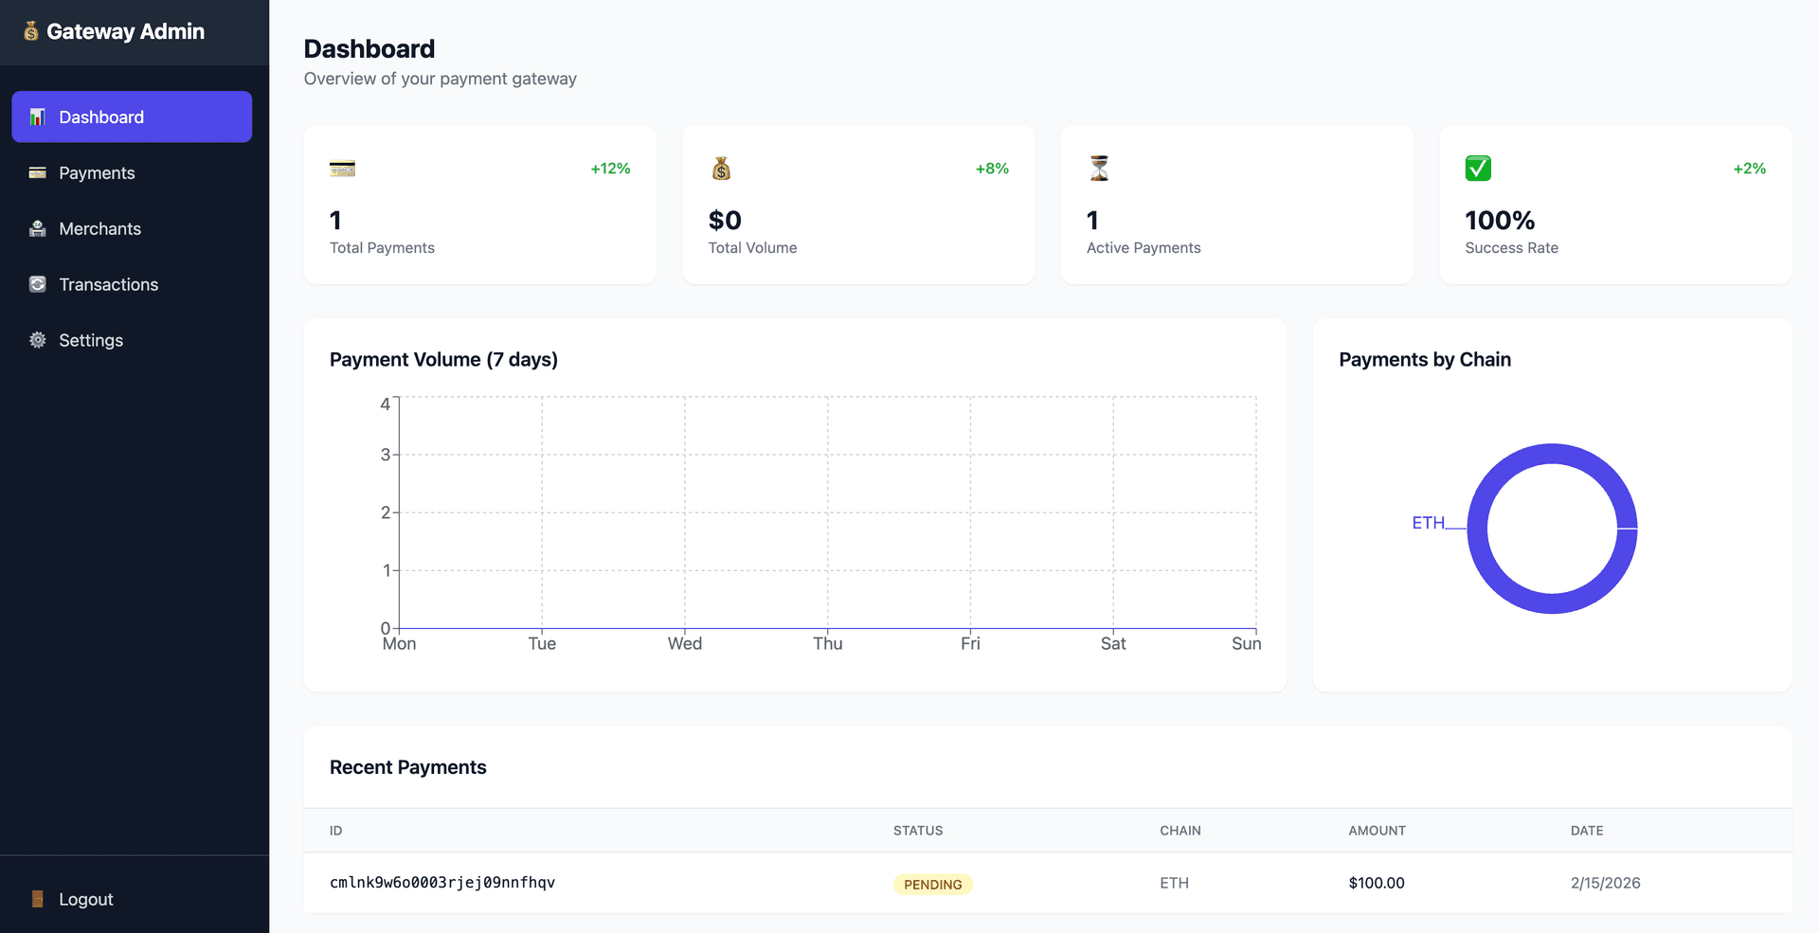
Task: Open the Transactions section
Action: [108, 285]
